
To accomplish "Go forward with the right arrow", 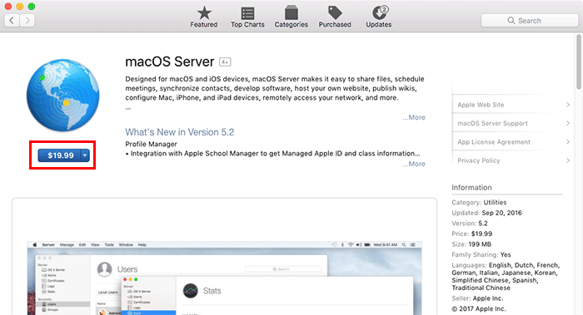I will click(27, 21).
